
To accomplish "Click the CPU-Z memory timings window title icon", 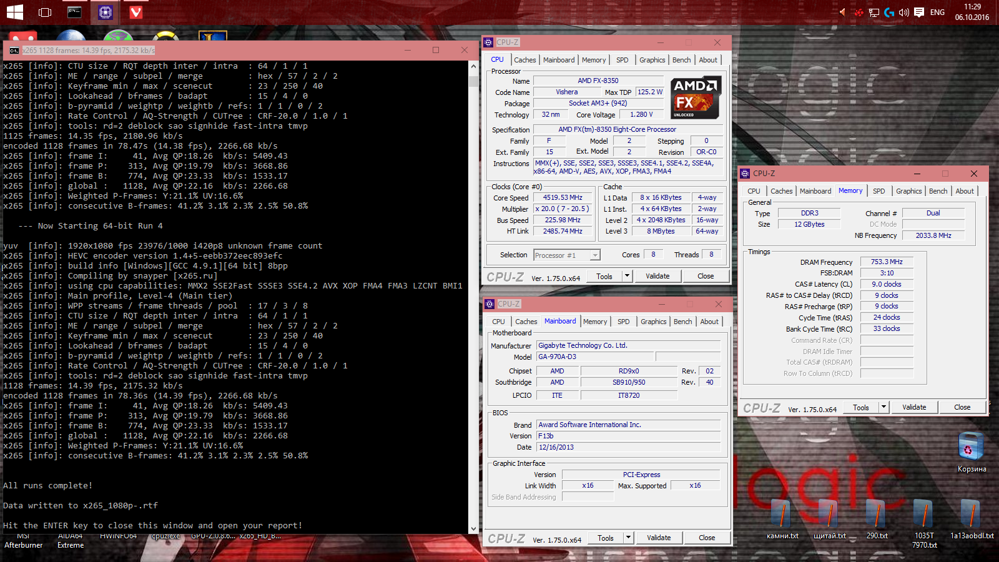I will (745, 174).
